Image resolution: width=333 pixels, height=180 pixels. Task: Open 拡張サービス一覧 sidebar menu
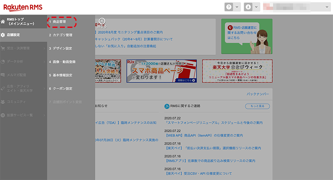point(20,115)
